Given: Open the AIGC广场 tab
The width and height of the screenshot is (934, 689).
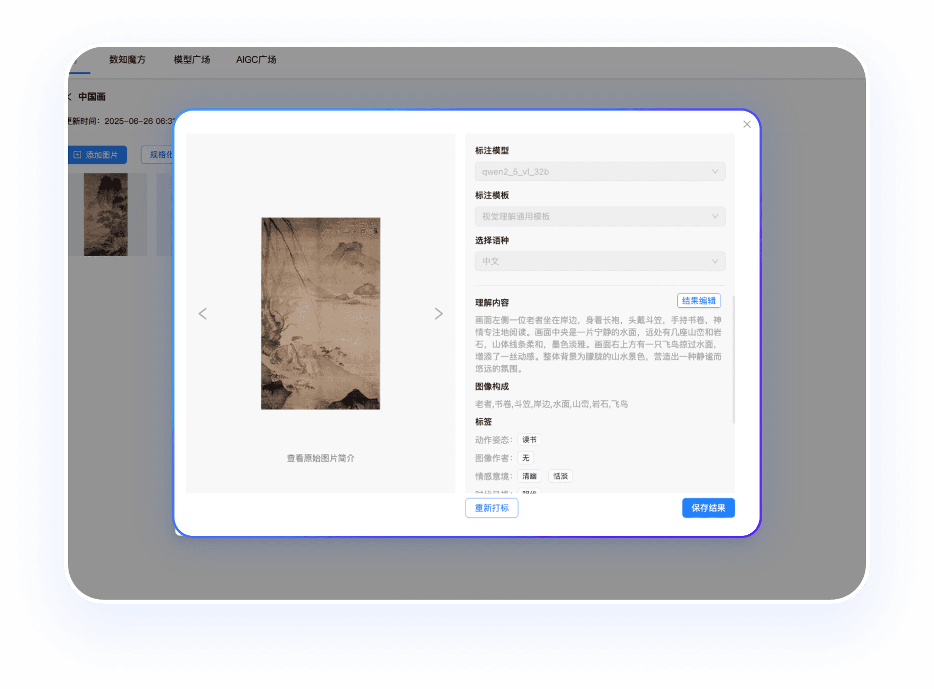Looking at the screenshot, I should pos(256,60).
